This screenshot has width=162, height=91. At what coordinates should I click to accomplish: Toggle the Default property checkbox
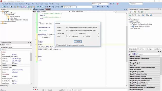tap(13, 76)
